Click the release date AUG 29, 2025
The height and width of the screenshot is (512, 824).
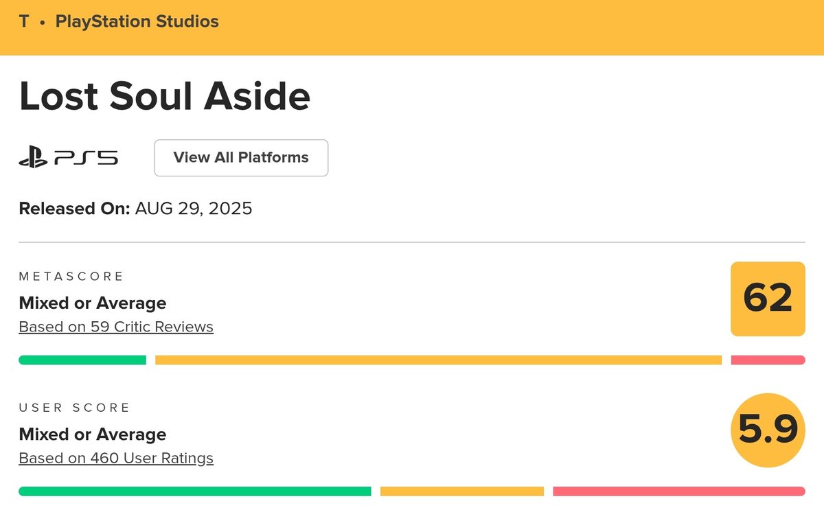(194, 208)
